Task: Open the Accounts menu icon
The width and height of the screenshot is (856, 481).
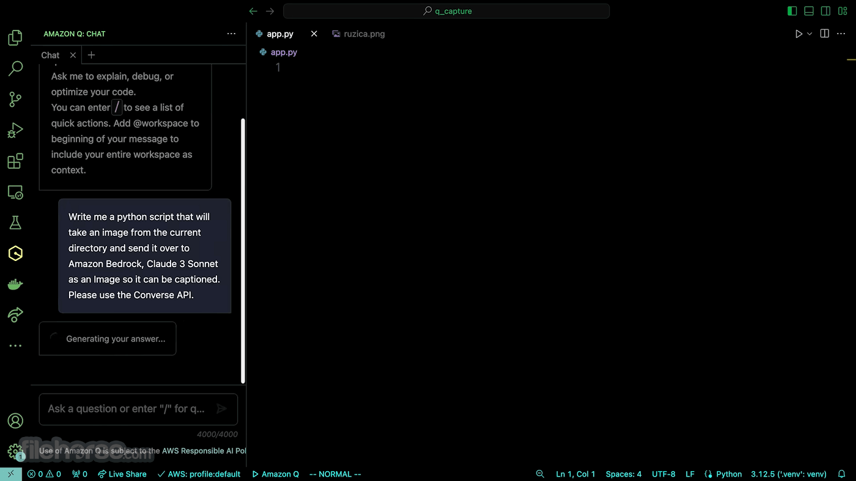Action: click(x=15, y=421)
